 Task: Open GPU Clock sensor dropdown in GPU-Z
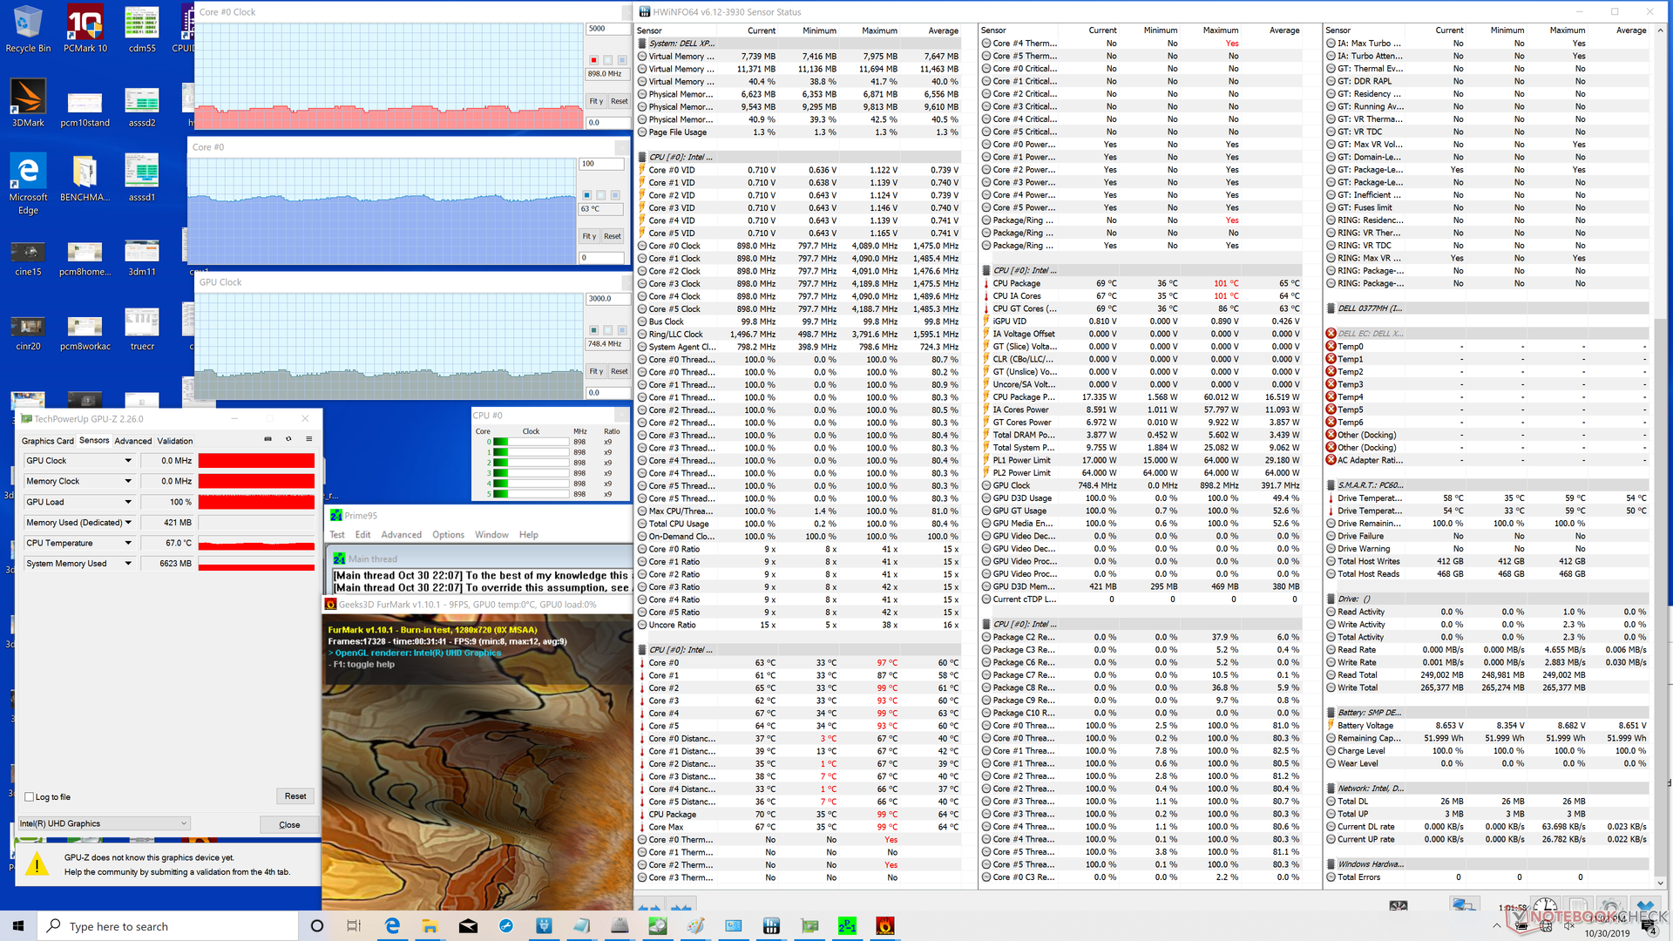128,461
